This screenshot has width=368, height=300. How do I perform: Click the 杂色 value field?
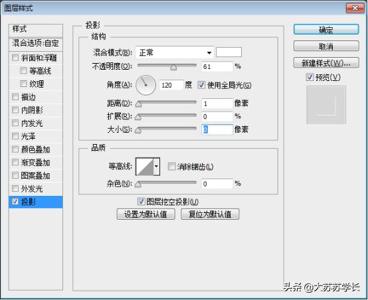pyautogui.click(x=217, y=184)
